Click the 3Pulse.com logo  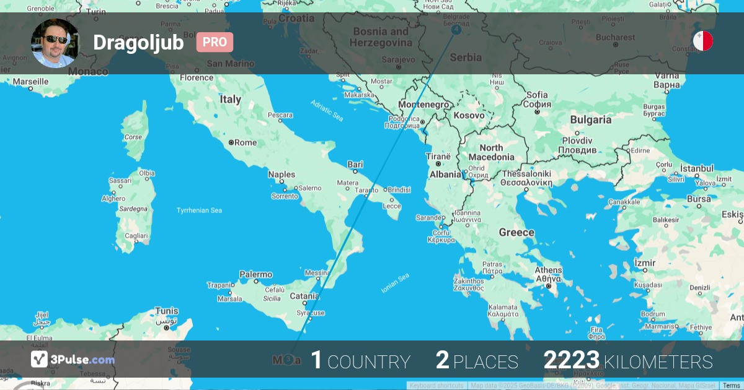point(73,359)
